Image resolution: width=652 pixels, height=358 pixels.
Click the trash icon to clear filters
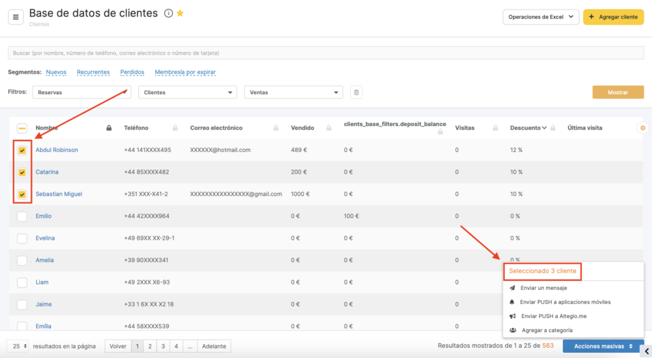coord(357,93)
